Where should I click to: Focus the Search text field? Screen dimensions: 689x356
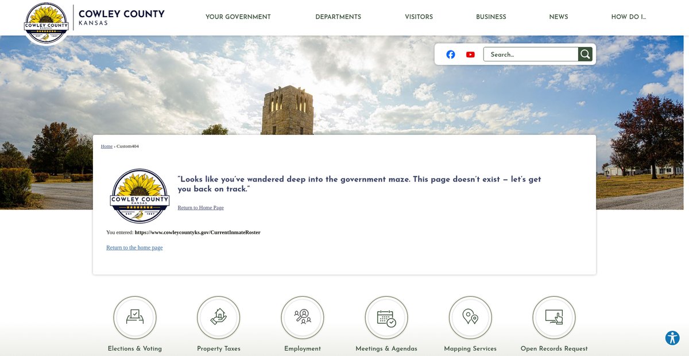pyautogui.click(x=531, y=55)
